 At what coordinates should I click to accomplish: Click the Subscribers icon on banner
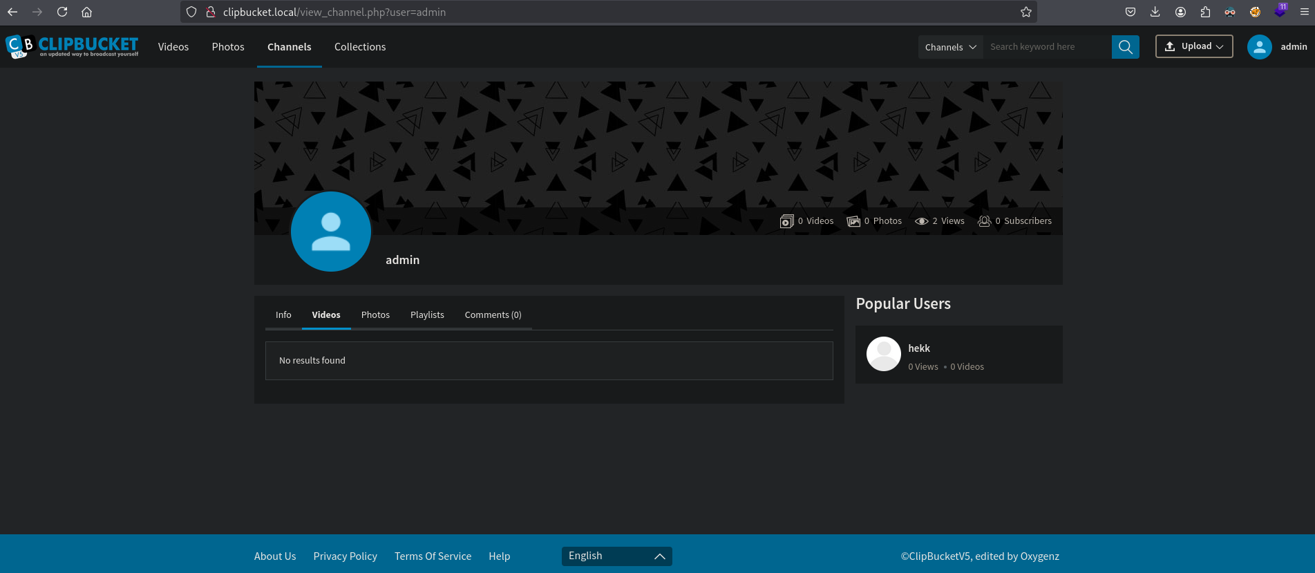984,221
